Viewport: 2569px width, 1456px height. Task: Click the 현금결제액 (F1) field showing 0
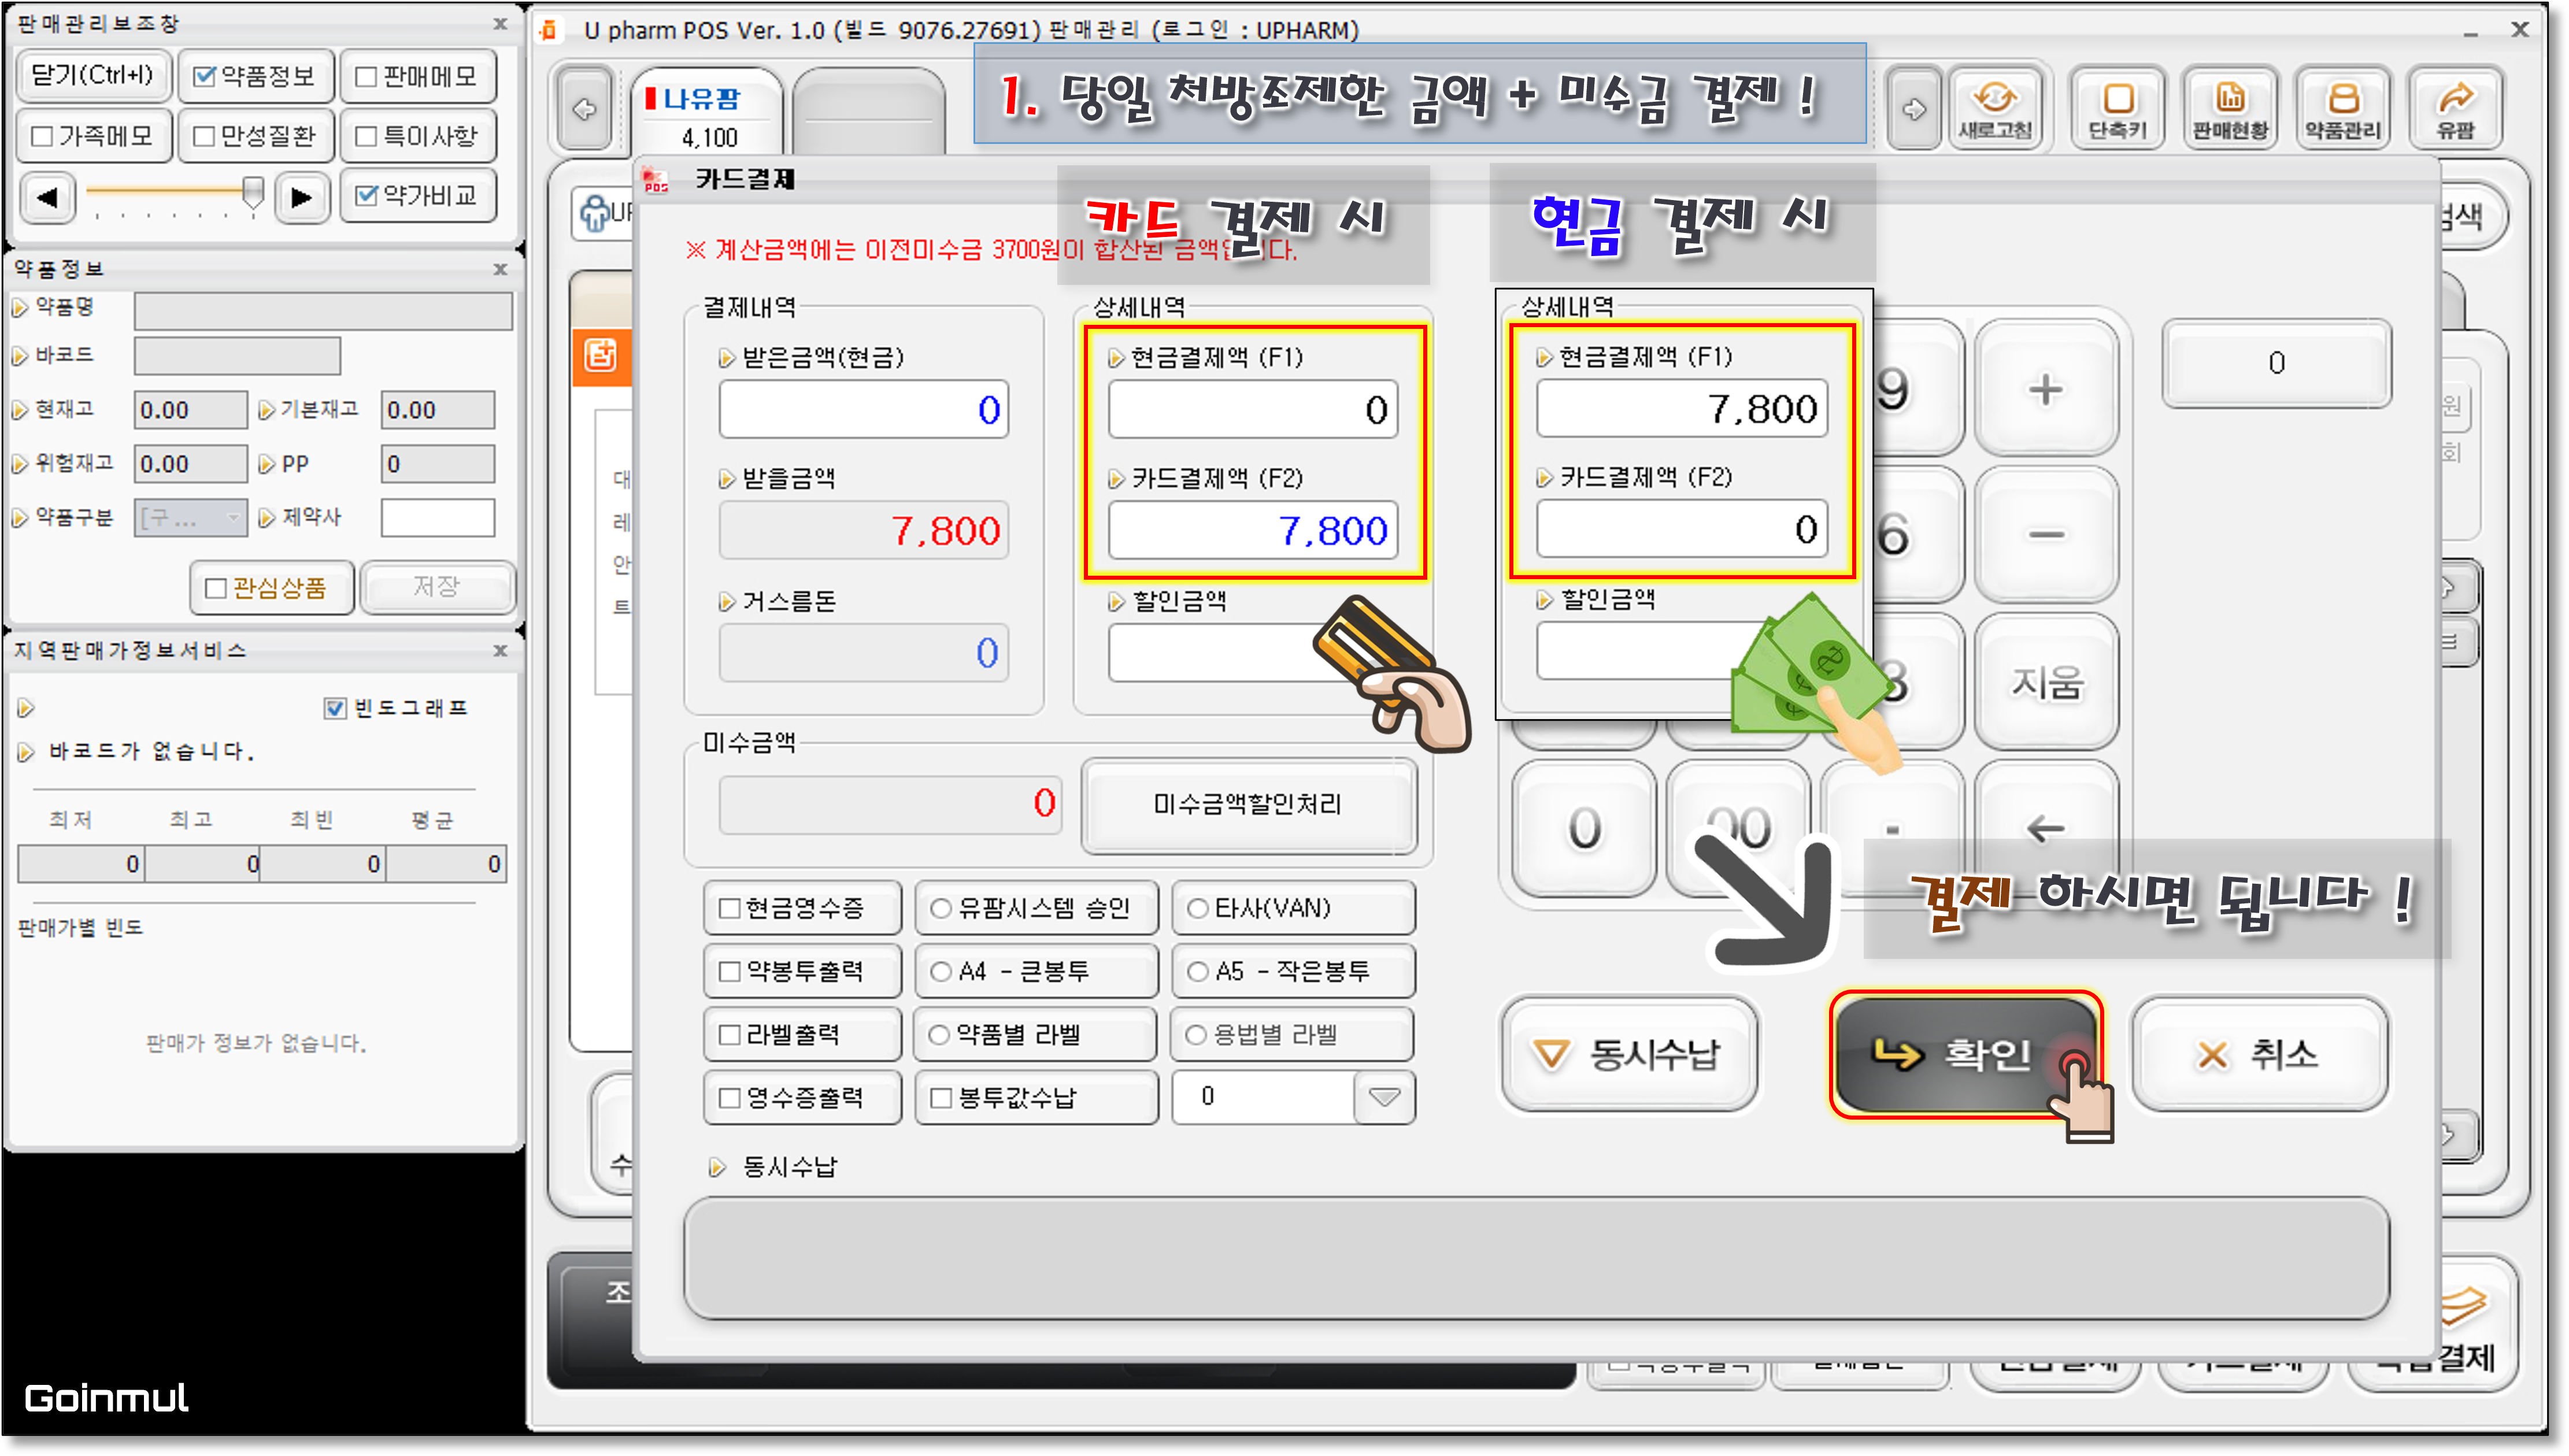pos(1252,409)
